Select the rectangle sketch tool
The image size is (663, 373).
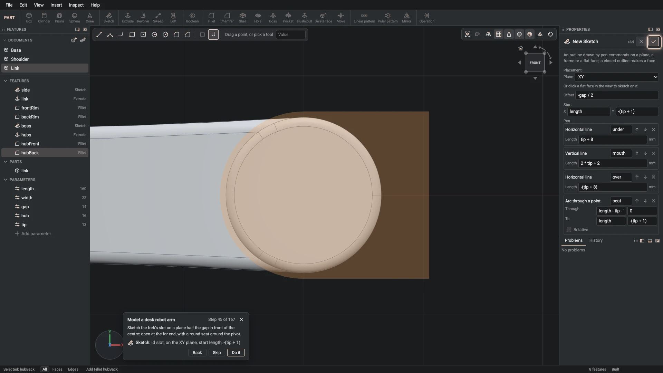coord(132,35)
